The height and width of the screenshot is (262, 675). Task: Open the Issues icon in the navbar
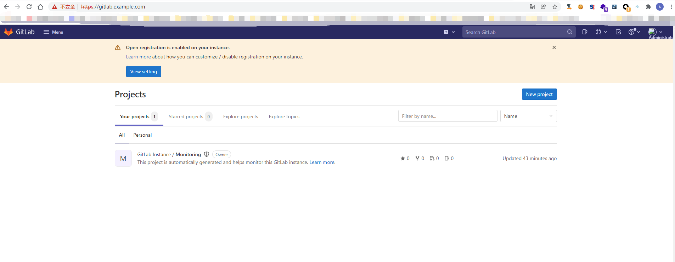[x=585, y=32]
